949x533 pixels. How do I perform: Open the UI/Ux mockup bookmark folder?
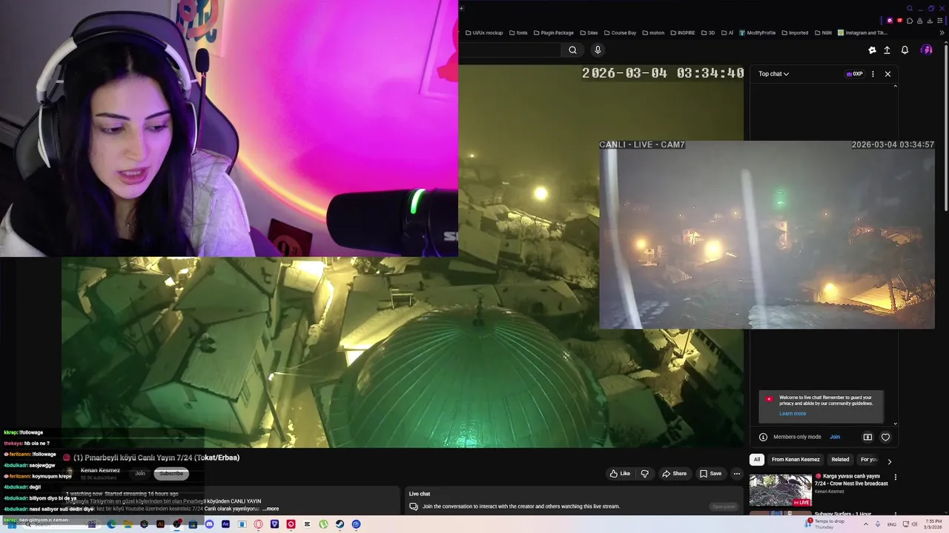point(483,33)
